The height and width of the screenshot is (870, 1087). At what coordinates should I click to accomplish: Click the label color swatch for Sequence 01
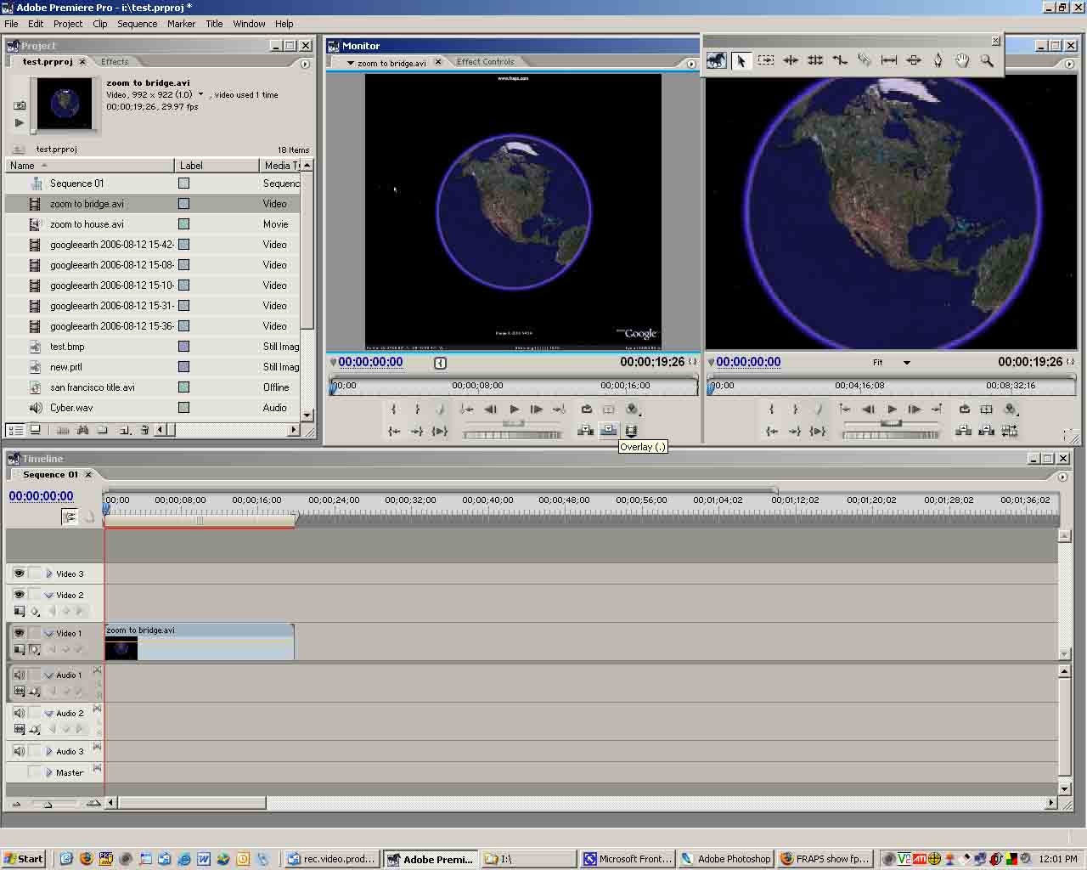click(x=183, y=184)
